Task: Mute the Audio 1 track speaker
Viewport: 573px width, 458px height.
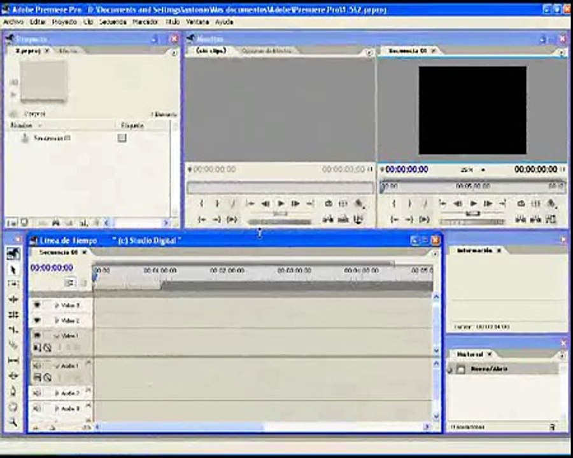Action: [36, 366]
